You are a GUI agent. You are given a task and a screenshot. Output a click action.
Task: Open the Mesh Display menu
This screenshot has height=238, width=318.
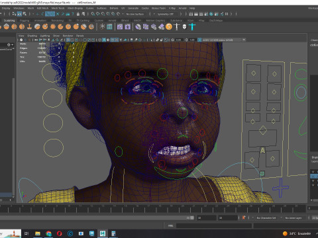coord(75,8)
